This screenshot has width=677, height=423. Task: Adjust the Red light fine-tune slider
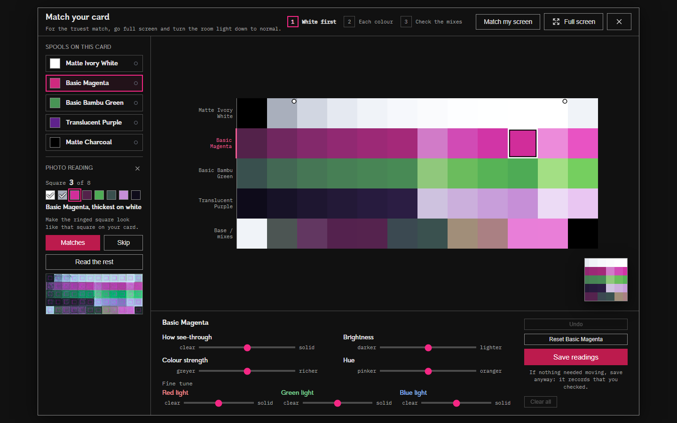tap(219, 403)
